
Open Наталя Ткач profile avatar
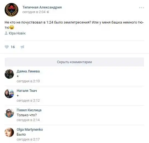click(x=9, y=94)
